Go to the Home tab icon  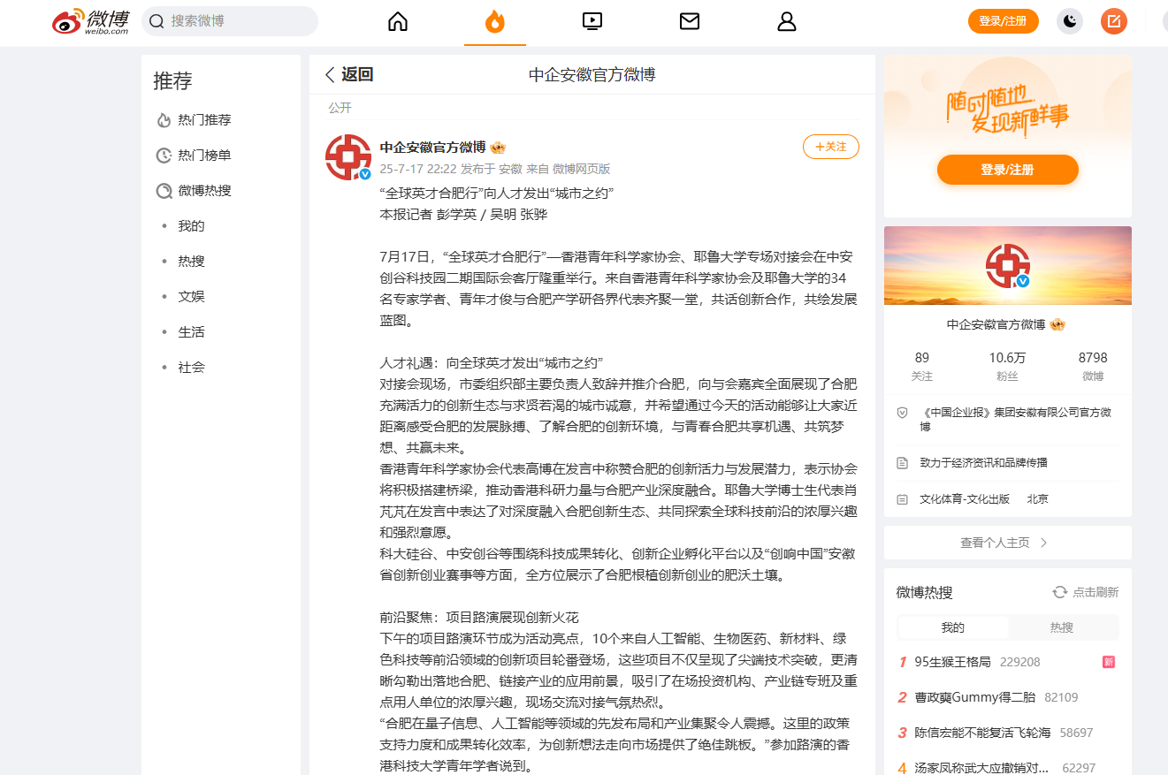398,21
